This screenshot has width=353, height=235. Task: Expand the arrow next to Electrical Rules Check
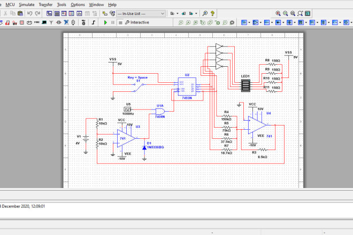(178, 13)
